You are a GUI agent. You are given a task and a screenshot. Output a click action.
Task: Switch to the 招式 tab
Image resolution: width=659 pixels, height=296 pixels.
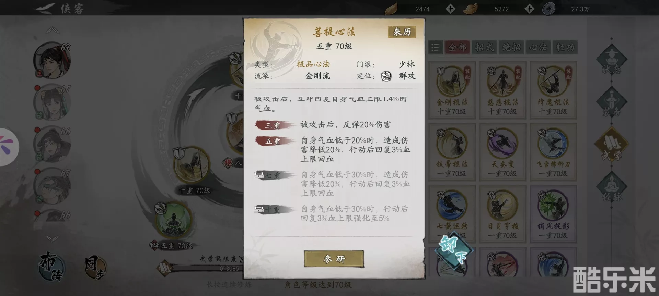484,47
